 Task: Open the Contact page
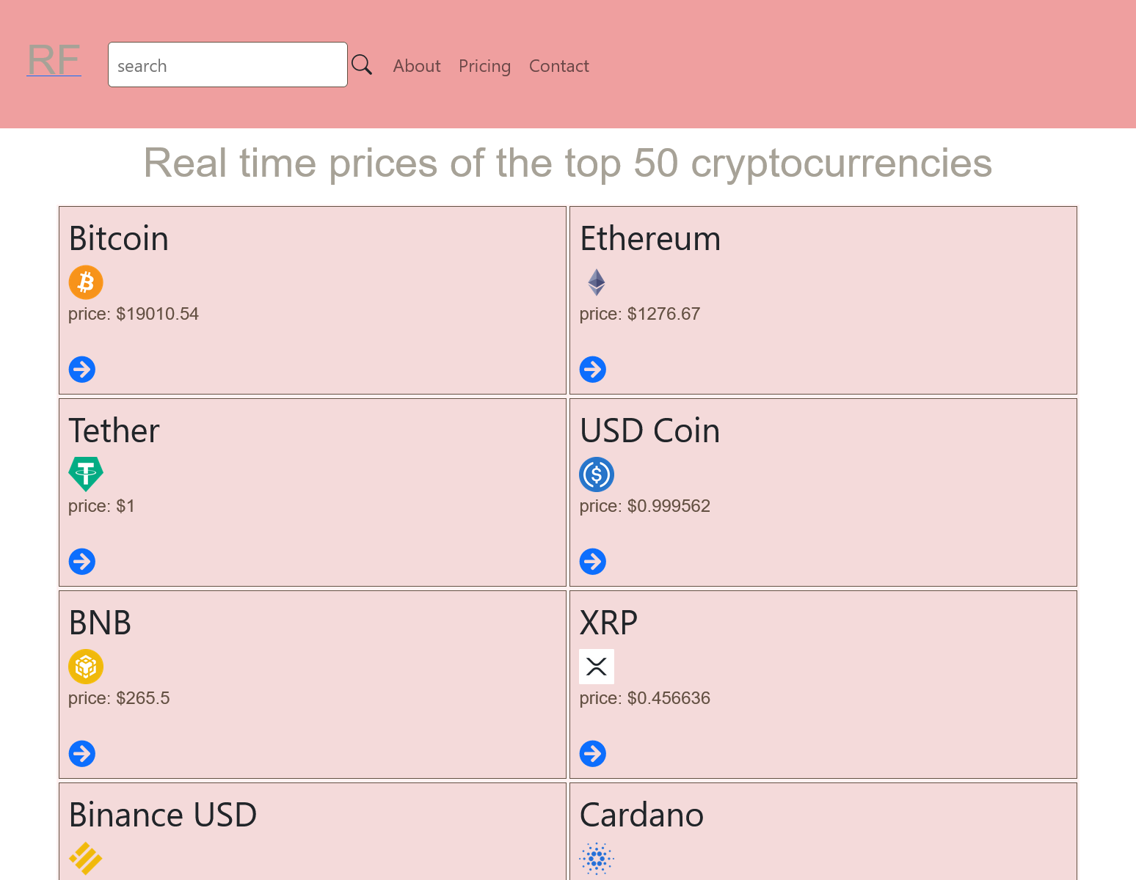(x=558, y=66)
